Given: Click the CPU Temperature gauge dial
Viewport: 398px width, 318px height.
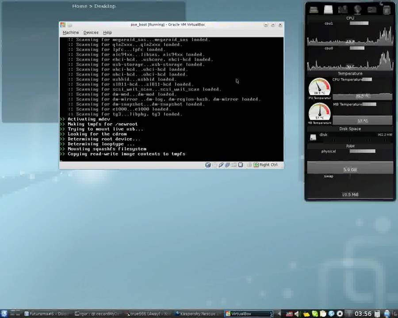Looking at the screenshot, I should point(320,87).
